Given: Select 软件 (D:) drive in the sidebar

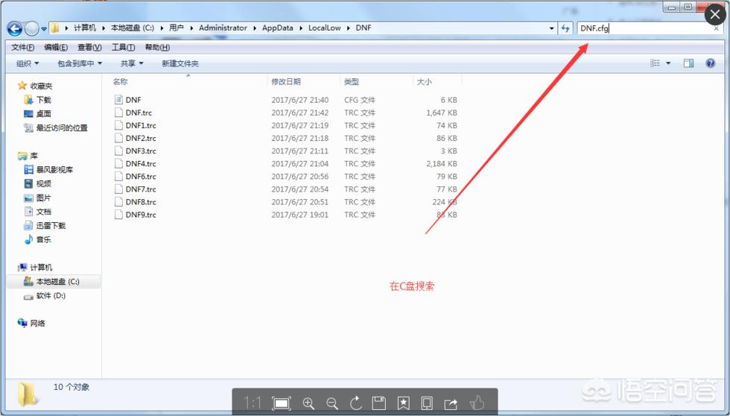Looking at the screenshot, I should tap(51, 296).
